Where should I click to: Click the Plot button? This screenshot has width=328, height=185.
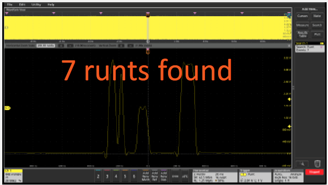317,35
